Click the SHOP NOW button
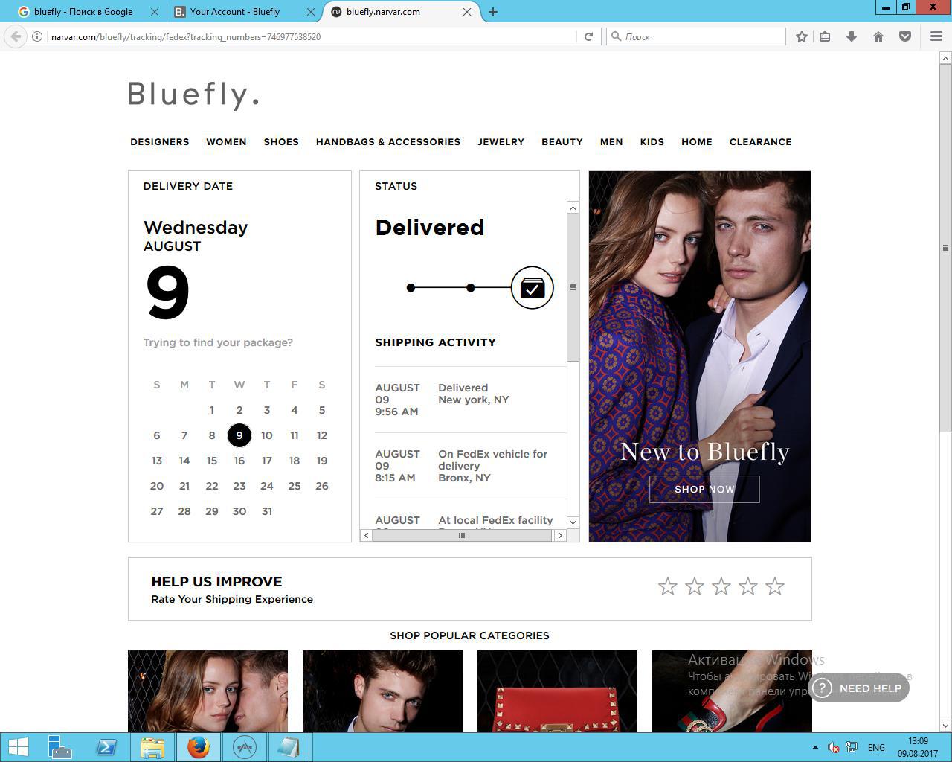Image resolution: width=952 pixels, height=762 pixels. click(704, 490)
